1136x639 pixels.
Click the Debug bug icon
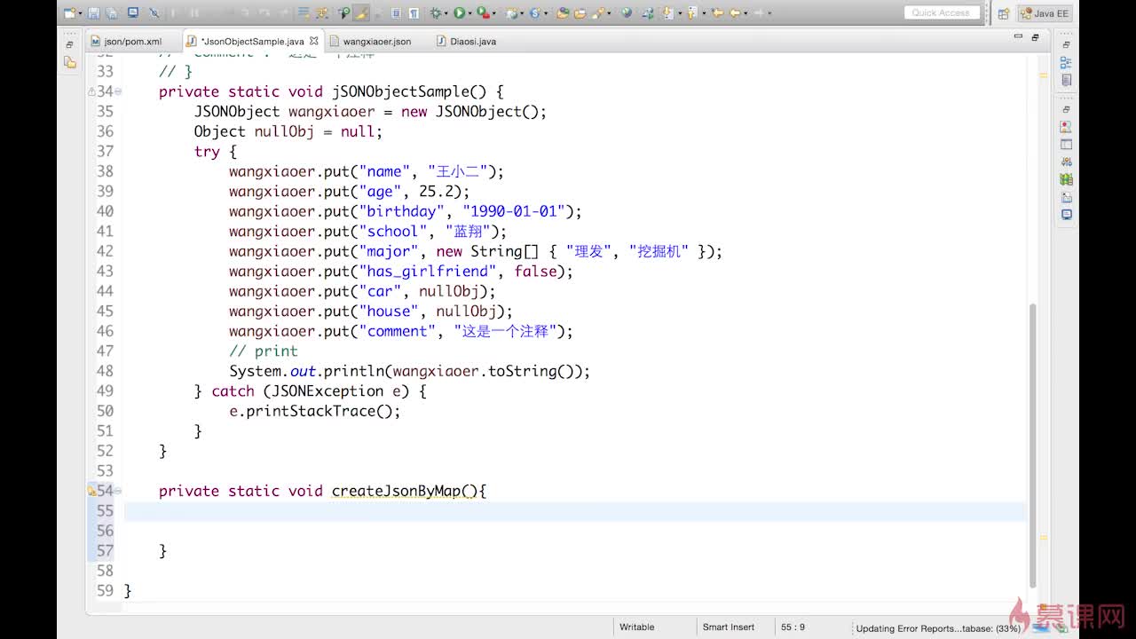436,13
